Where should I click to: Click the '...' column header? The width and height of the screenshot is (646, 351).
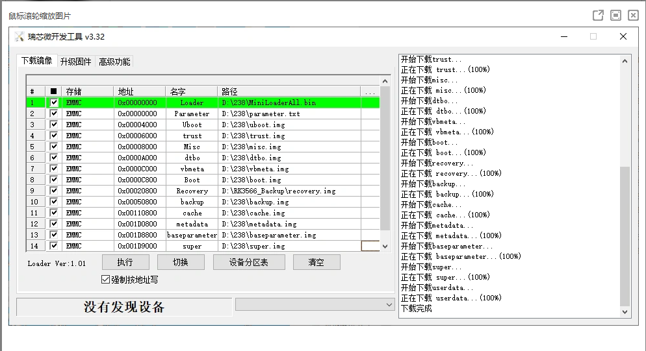coord(370,91)
